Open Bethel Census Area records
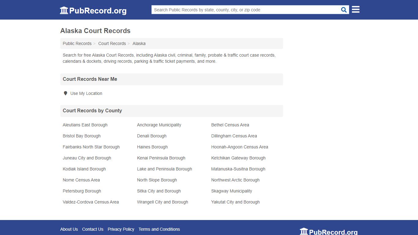This screenshot has width=418, height=235. 230,125
